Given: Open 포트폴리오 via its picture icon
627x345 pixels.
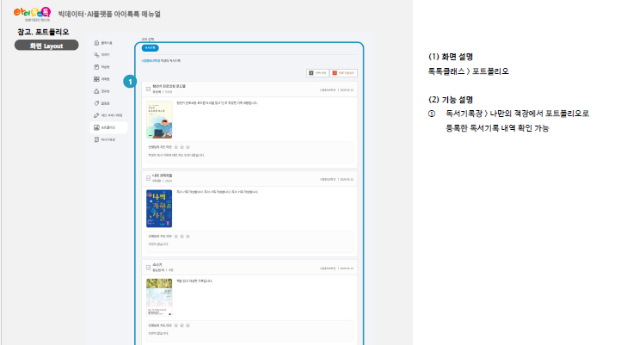Looking at the screenshot, I should pyautogui.click(x=95, y=126).
